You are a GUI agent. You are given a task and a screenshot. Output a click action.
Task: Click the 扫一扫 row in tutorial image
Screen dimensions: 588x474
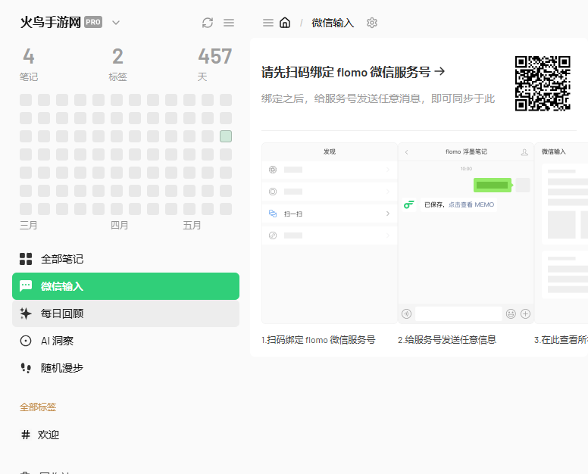pos(330,214)
